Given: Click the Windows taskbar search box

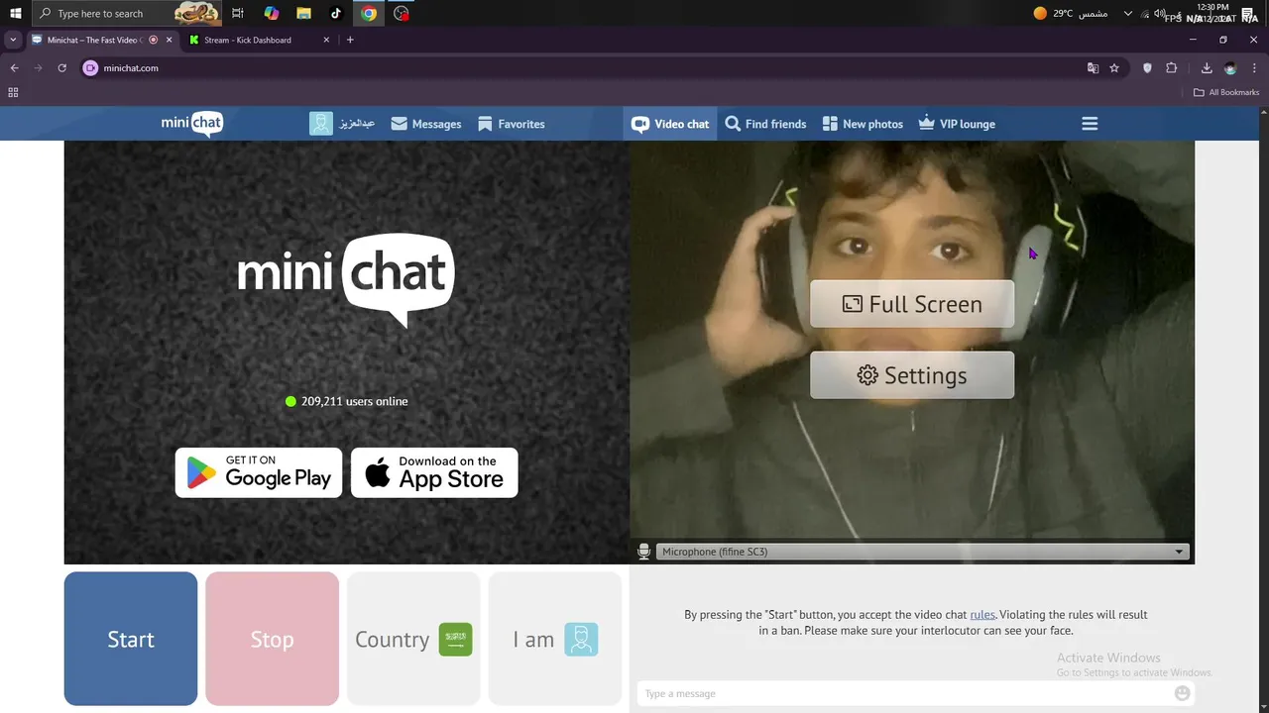Looking at the screenshot, I should coord(127,13).
